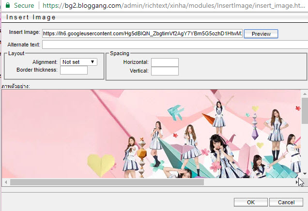Click the Border thickness label
The width and height of the screenshot is (308, 211).
tap(37, 70)
